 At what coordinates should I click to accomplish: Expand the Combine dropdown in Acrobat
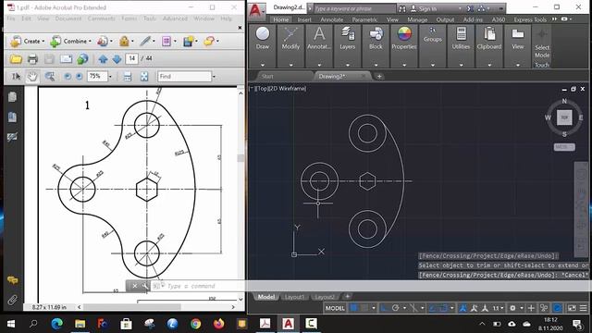(90, 41)
